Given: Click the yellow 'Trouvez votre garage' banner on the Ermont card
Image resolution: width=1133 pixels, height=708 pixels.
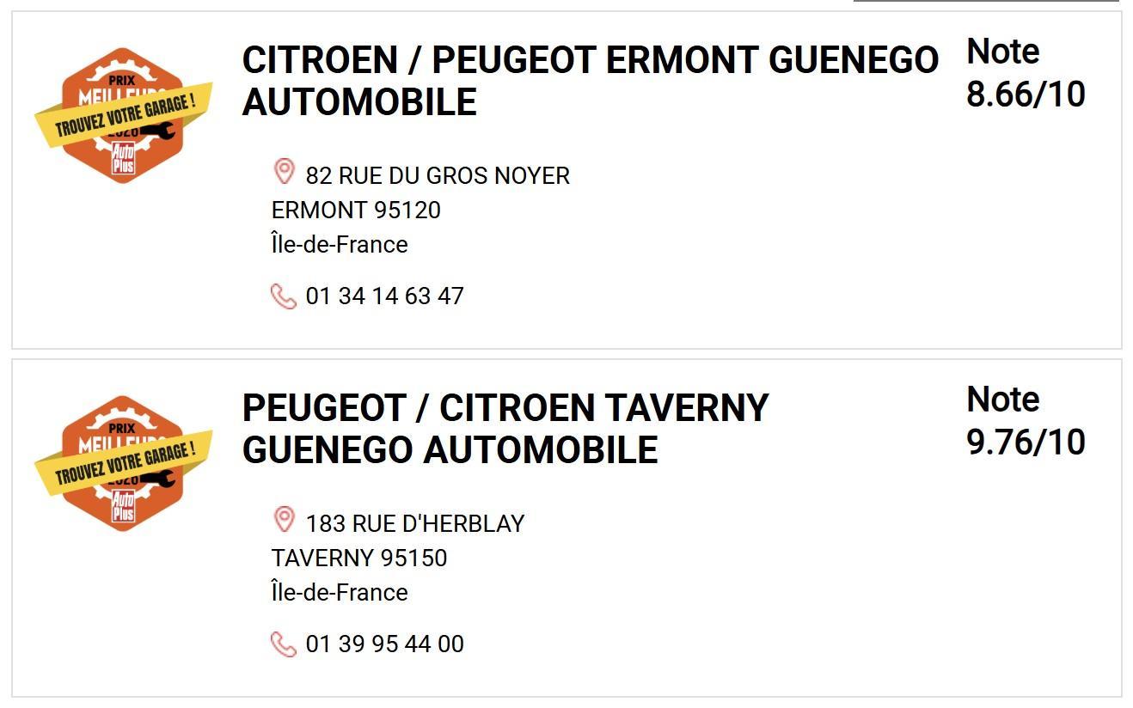Looking at the screenshot, I should coord(123,116).
